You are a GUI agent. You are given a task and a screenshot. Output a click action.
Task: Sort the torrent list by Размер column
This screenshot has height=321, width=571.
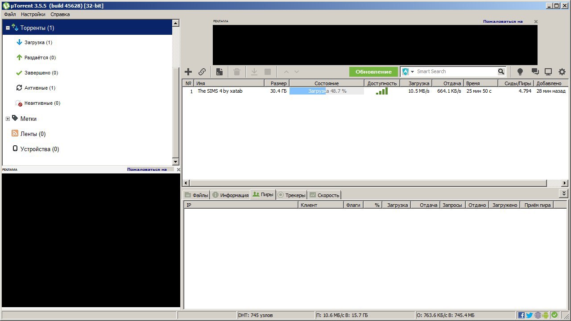tap(277, 83)
